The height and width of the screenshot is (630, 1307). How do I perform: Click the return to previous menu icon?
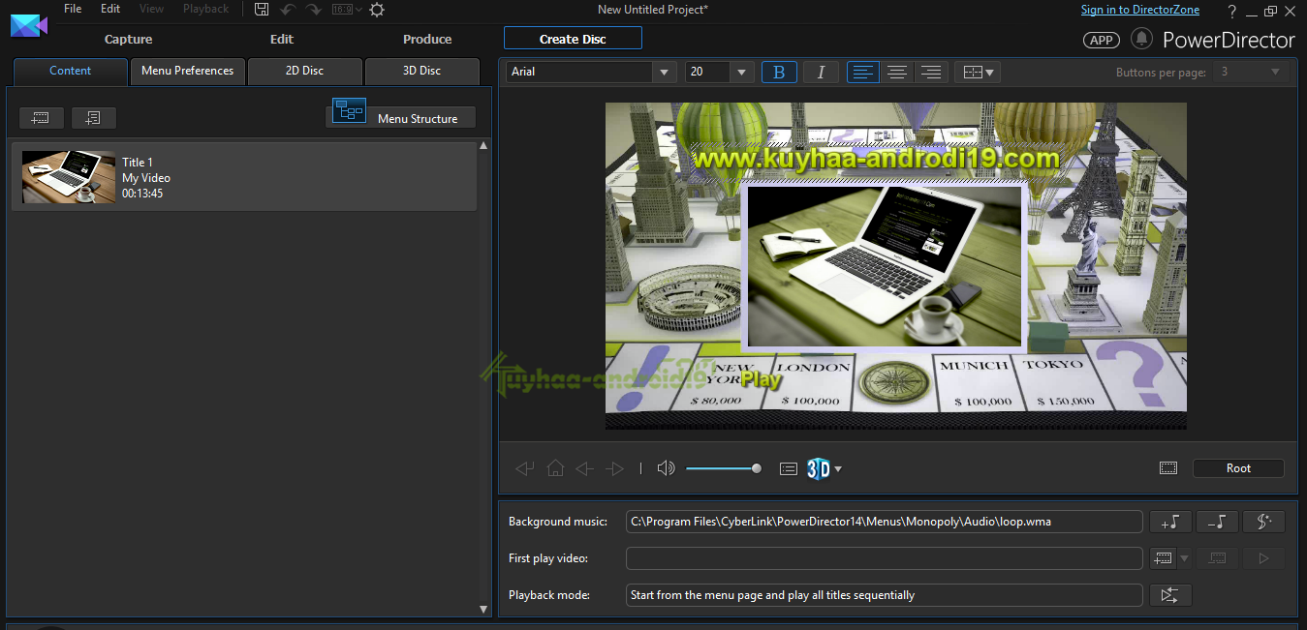point(525,468)
